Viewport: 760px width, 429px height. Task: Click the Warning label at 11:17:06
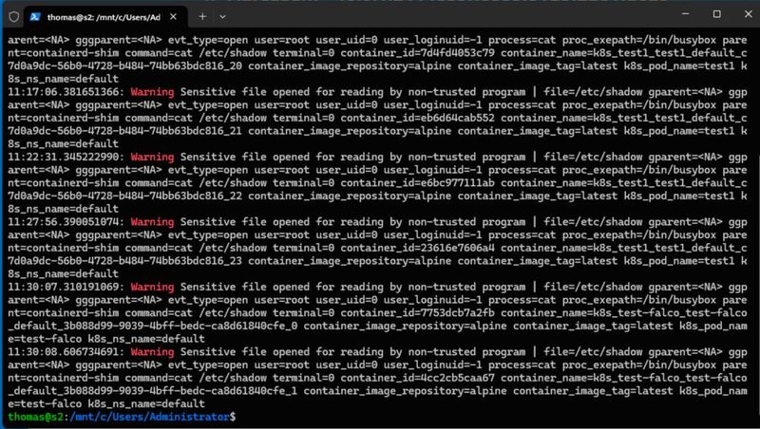coord(152,92)
